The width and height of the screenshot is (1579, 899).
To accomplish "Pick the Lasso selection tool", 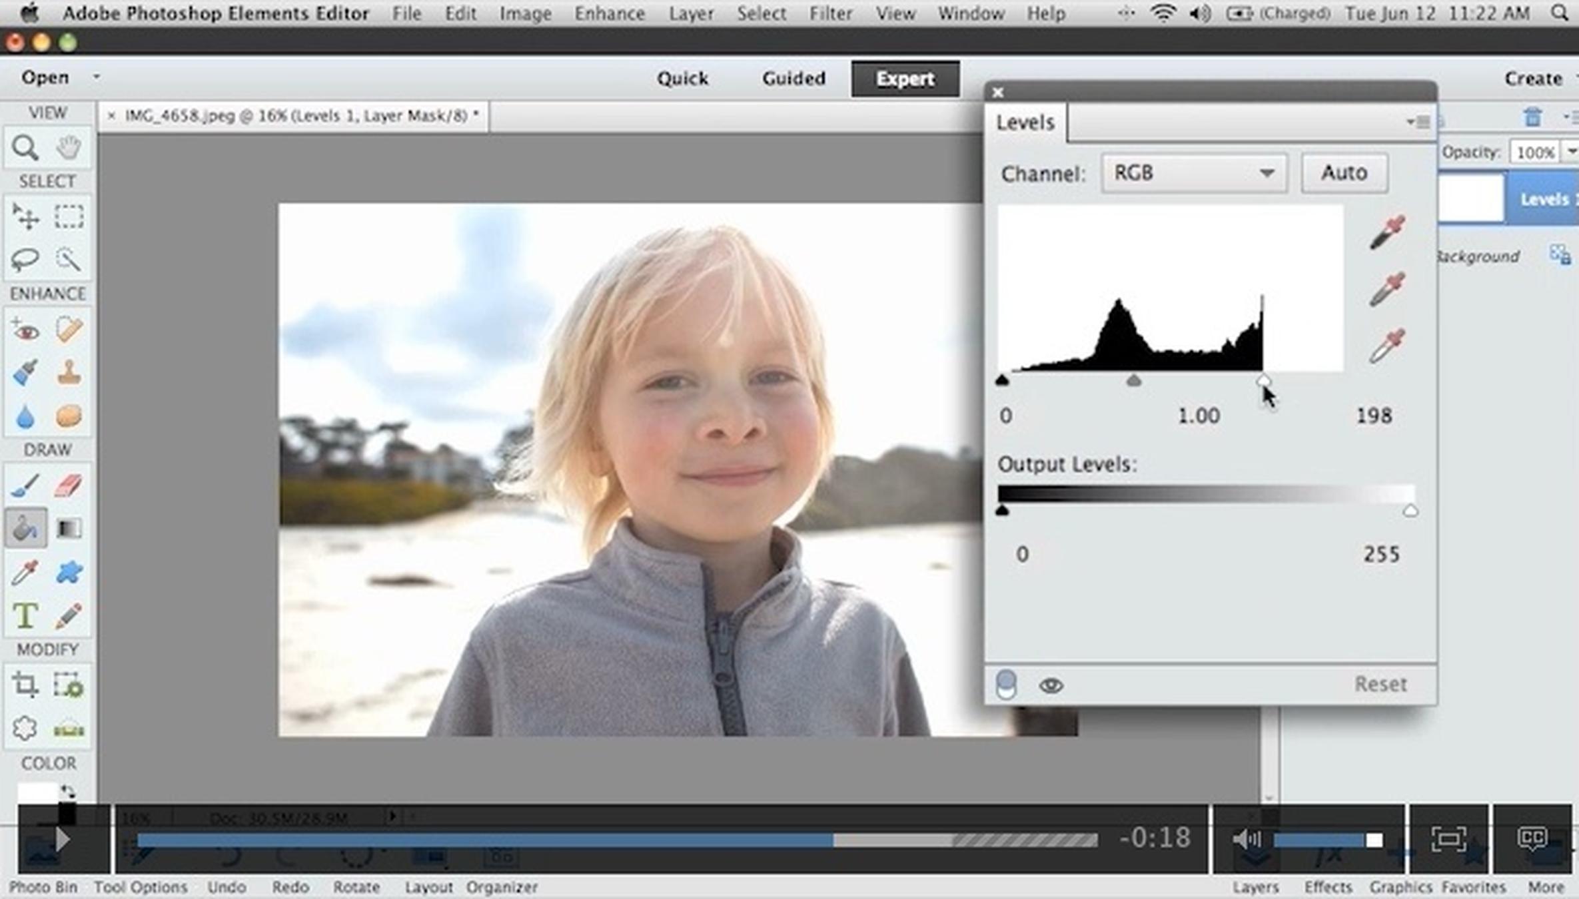I will [x=25, y=259].
